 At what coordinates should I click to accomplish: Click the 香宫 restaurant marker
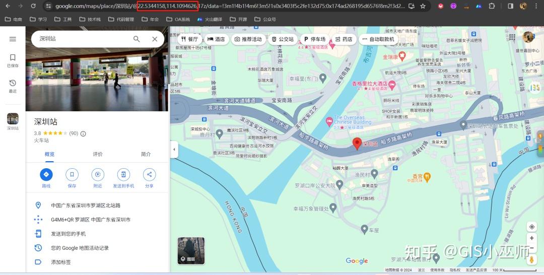427,177
